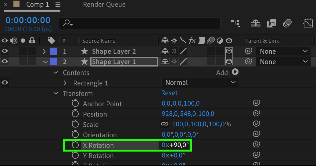Viewport: 316px width, 166px height.
Task: Toggle the Motion Blur enable icon
Action: click(x=287, y=23)
